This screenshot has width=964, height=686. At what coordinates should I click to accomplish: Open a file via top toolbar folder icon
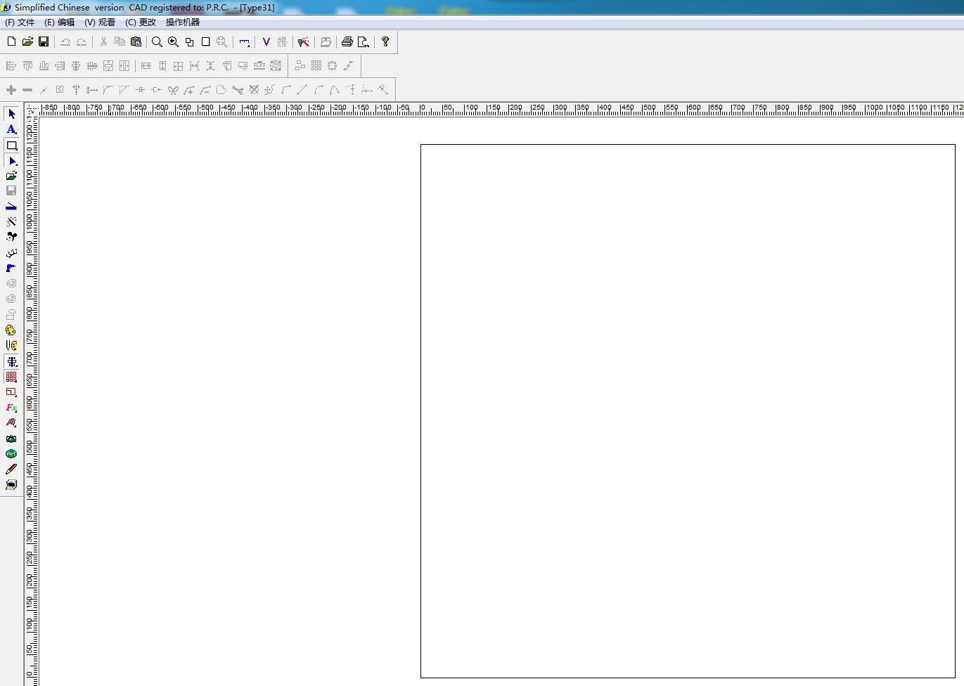27,42
